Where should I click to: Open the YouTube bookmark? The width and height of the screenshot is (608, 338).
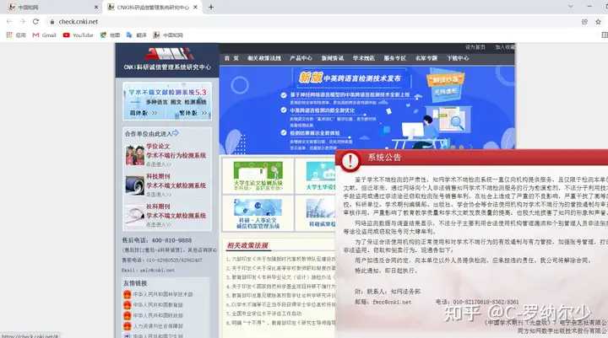point(78,35)
